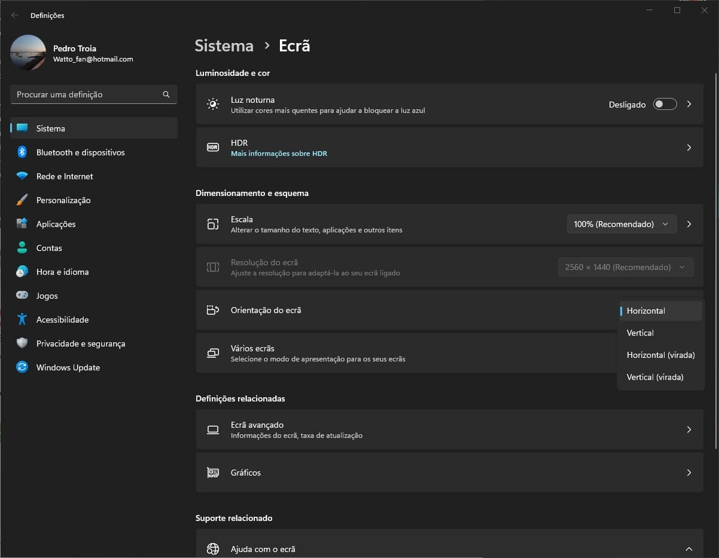The image size is (719, 558).
Task: Expand Luz noturna settings chevron
Action: (x=689, y=104)
